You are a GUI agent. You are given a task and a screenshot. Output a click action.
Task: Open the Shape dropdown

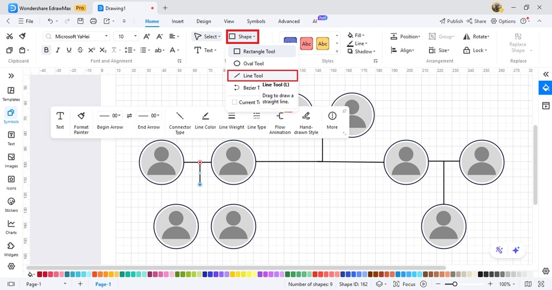243,36
